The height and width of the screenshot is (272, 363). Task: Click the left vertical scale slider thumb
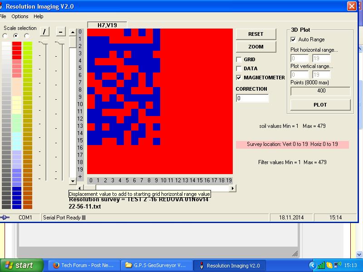point(44,42)
